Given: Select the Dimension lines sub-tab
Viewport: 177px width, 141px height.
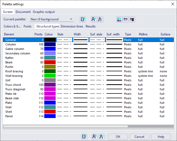Looking at the screenshot, I should 72,26.
